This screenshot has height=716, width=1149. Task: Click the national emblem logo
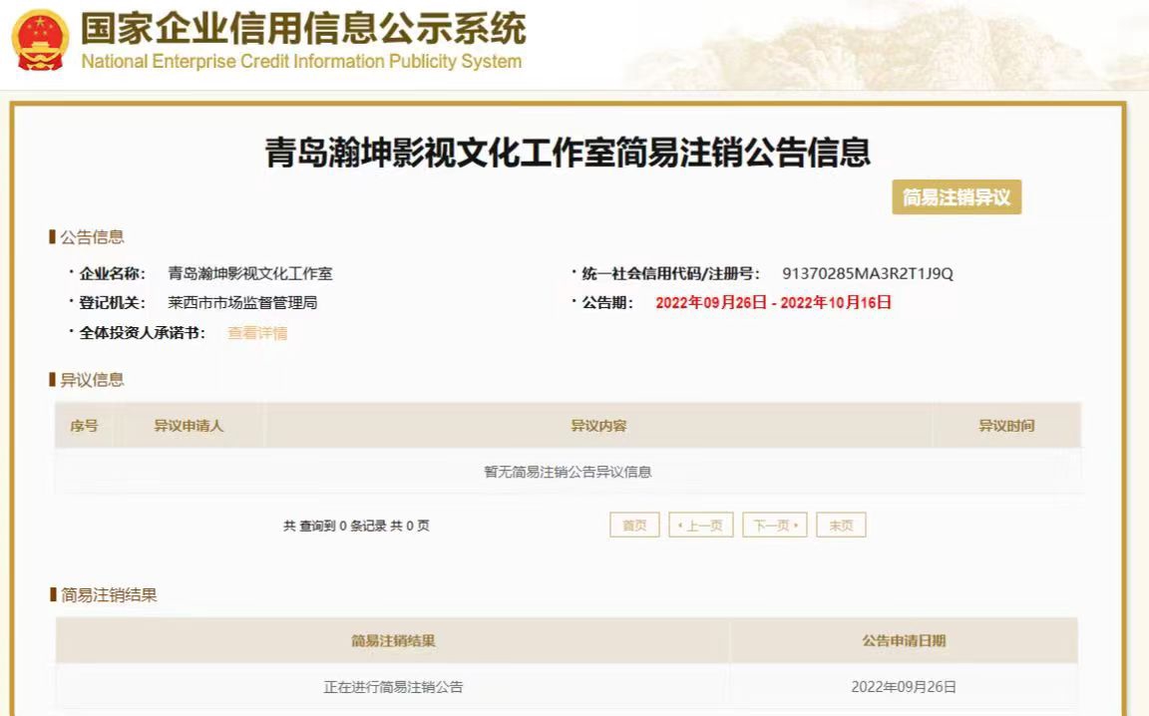click(40, 40)
